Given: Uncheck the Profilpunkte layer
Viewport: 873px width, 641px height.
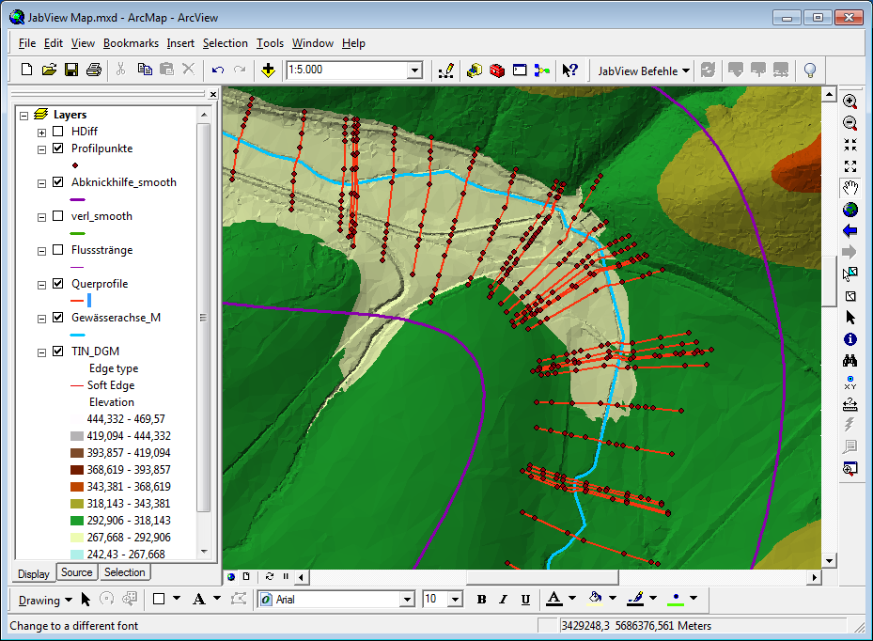Looking at the screenshot, I should [x=58, y=149].
